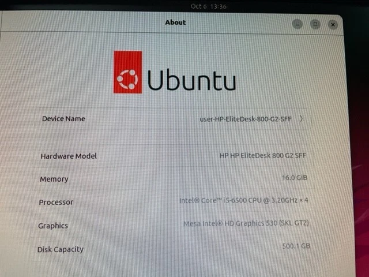
Task: Click the Device Name label
Action: click(63, 118)
